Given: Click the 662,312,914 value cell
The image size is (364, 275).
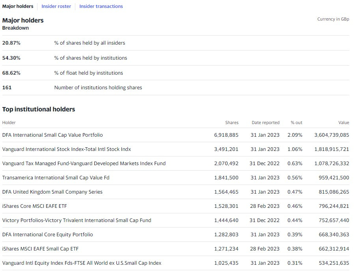Looking at the screenshot, I should 334,249.
